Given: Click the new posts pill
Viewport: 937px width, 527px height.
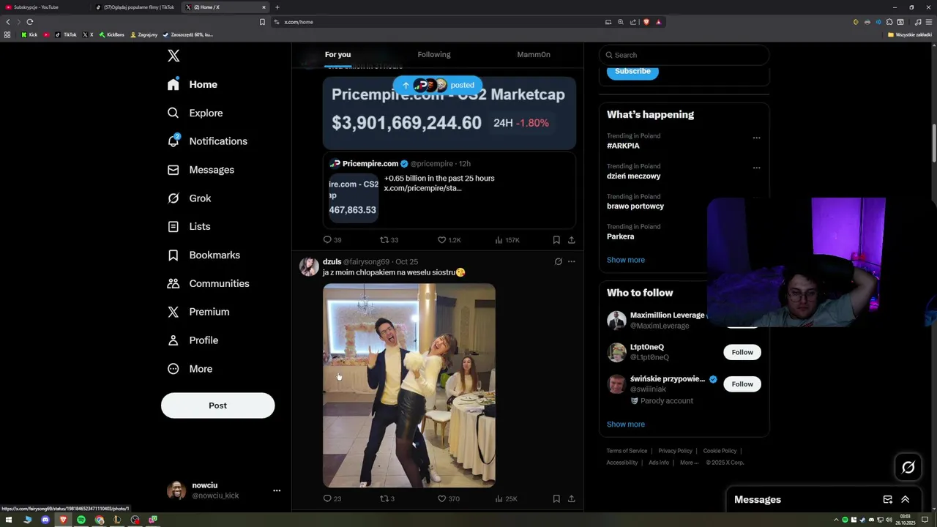Looking at the screenshot, I should tap(438, 85).
